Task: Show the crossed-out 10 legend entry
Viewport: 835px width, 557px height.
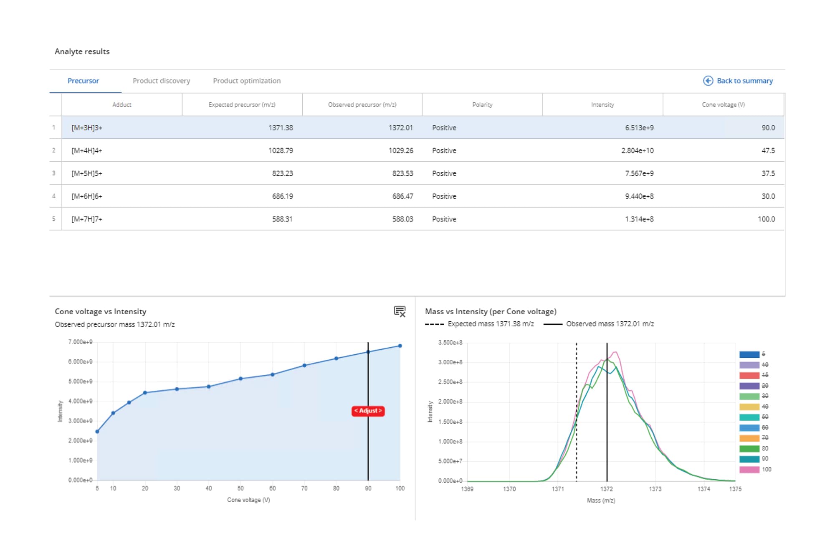Action: 764,364
